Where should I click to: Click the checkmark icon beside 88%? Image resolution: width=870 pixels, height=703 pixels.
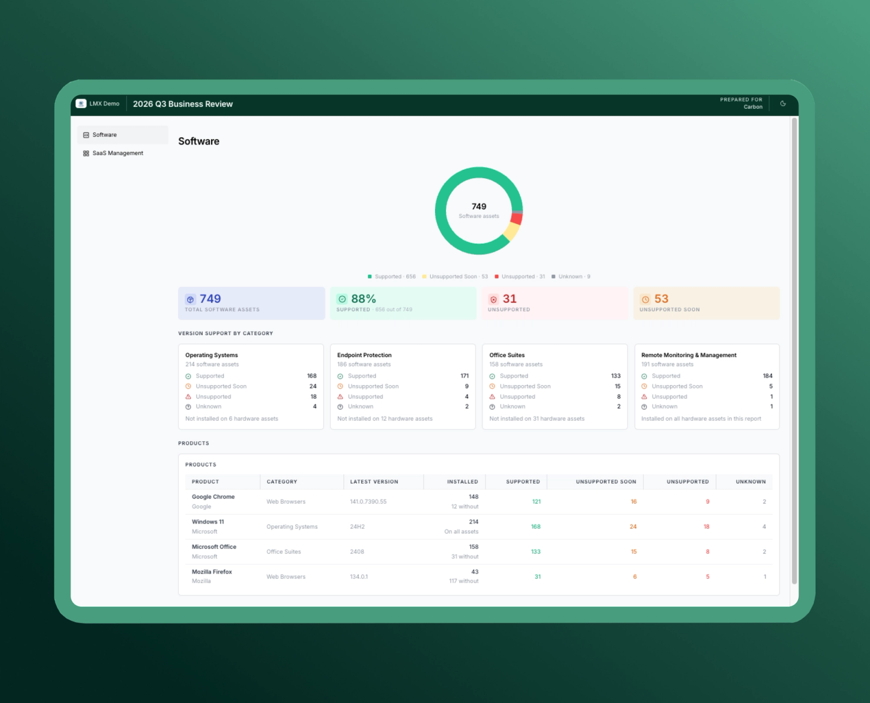(342, 299)
